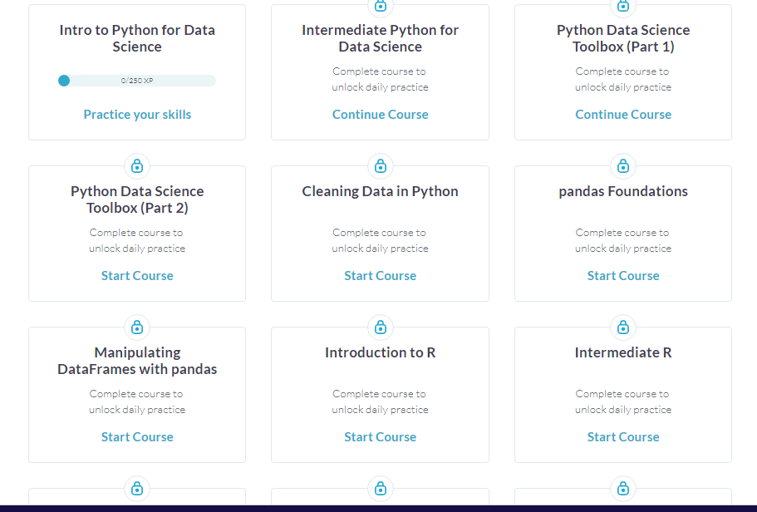Image resolution: width=757 pixels, height=512 pixels.
Task: Click the lock icon on Intermediate R card
Action: click(622, 327)
